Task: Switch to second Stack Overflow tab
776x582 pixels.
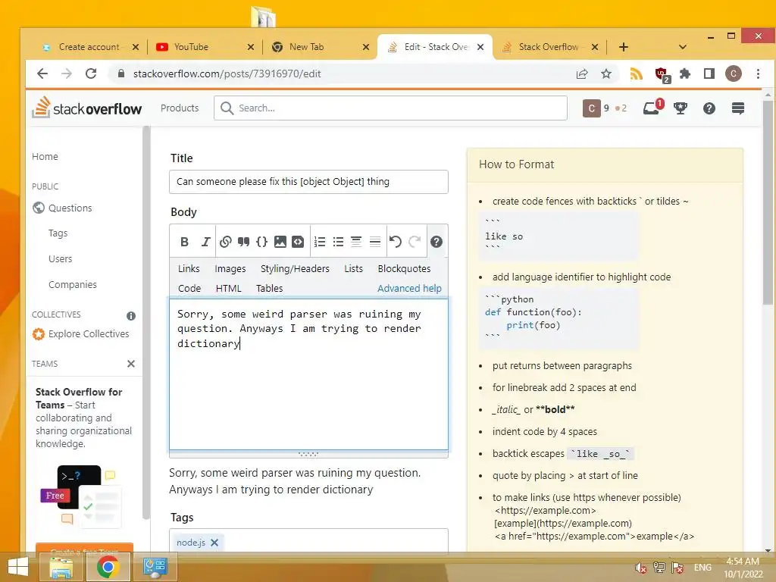Action: [548, 47]
